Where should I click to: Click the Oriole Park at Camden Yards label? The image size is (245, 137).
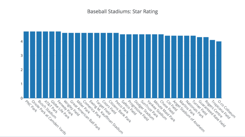coord(48,117)
